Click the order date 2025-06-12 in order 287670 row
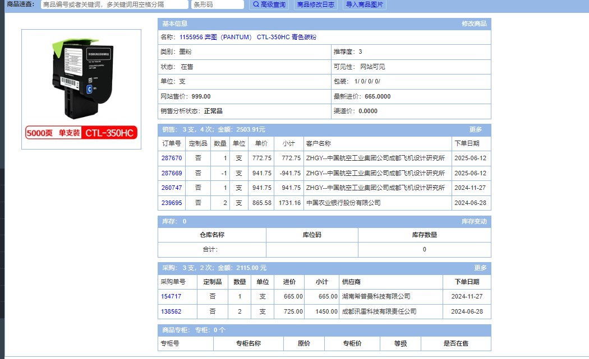The width and height of the screenshot is (589, 359). (470, 158)
